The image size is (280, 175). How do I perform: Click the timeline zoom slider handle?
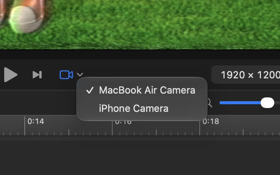pos(267,103)
